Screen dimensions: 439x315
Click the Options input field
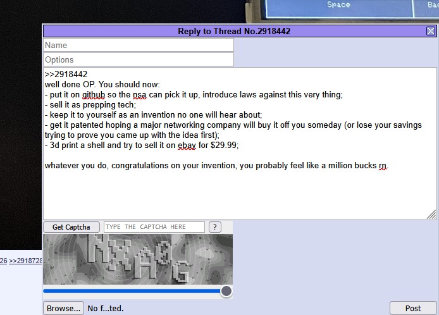pyautogui.click(x=139, y=59)
